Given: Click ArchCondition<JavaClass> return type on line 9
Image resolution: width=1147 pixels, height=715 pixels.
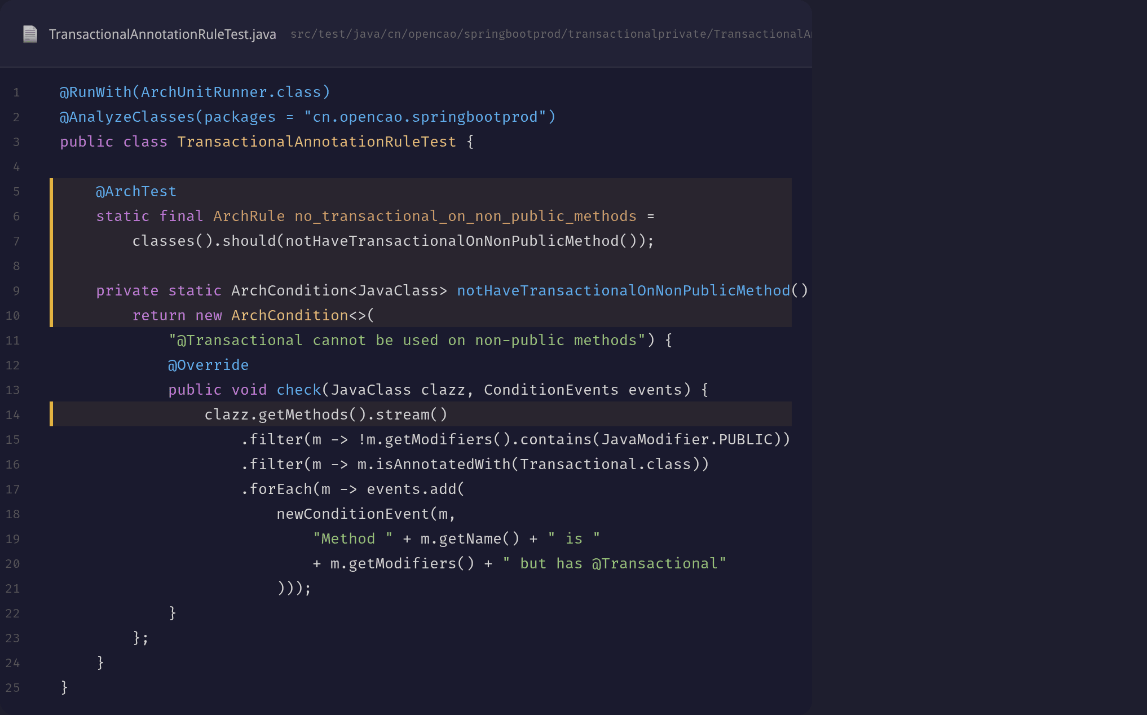Looking at the screenshot, I should point(339,291).
